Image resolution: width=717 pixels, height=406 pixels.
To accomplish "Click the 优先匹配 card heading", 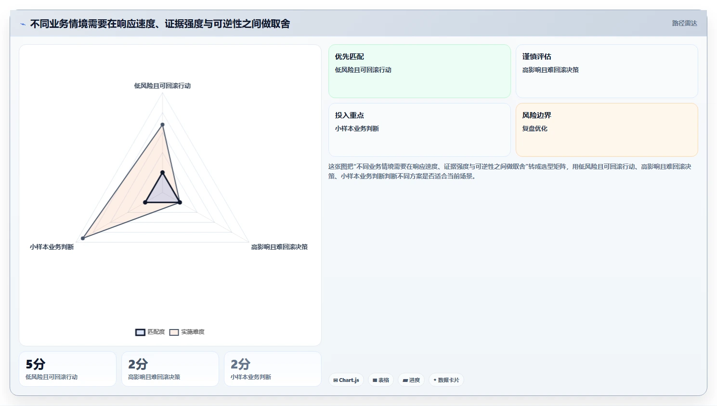I will coord(350,57).
